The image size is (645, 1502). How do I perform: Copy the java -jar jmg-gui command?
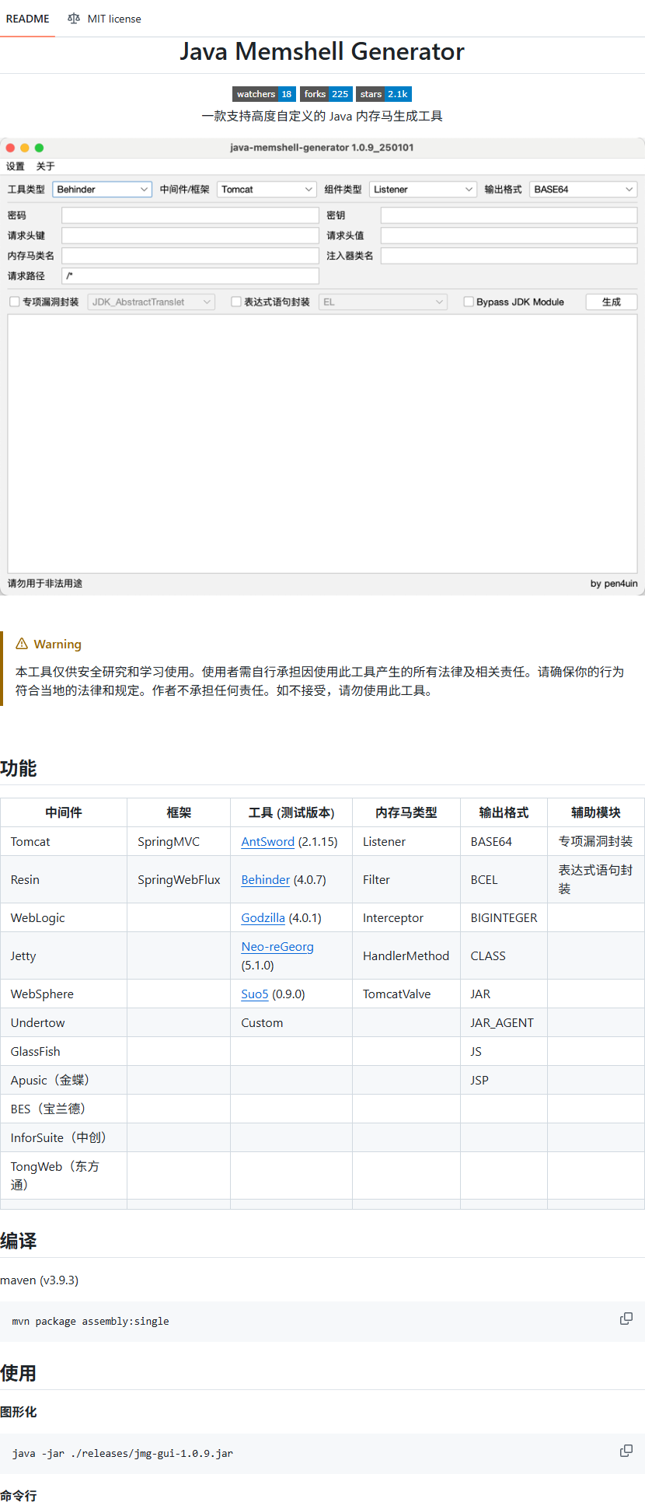pyautogui.click(x=626, y=1451)
